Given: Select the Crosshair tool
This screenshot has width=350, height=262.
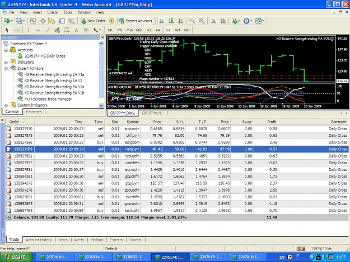Looking at the screenshot, I should [x=17, y=30].
